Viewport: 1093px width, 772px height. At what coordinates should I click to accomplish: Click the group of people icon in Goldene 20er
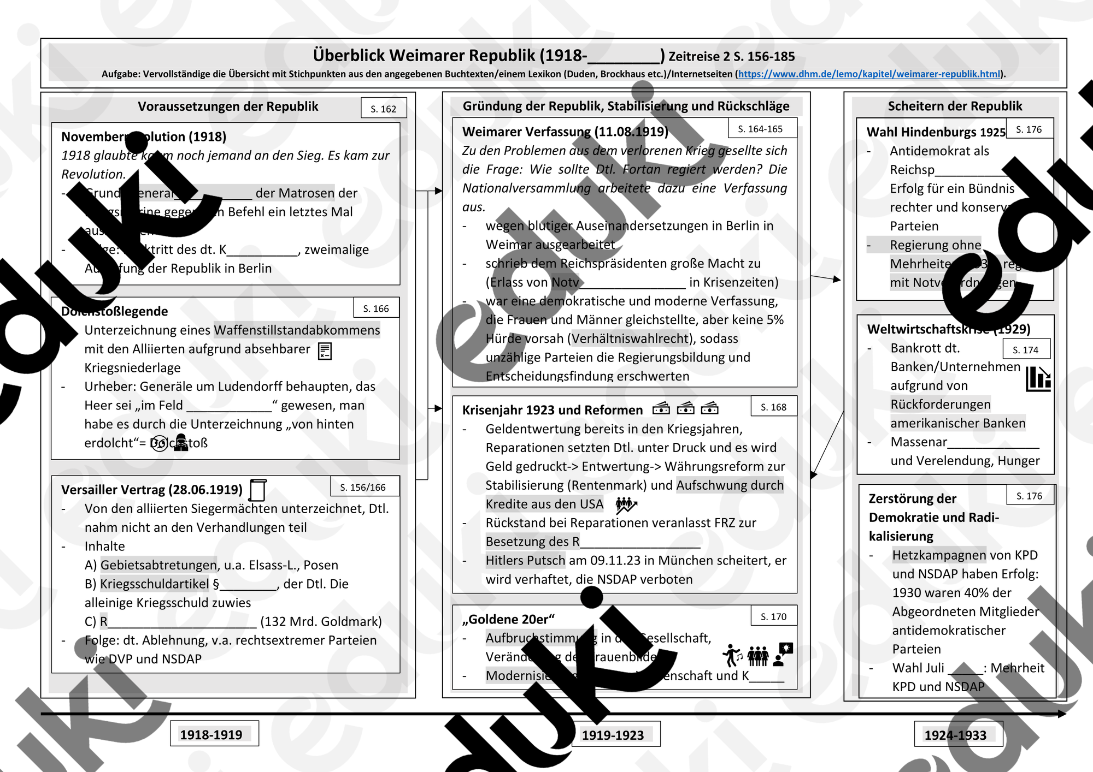(x=758, y=656)
